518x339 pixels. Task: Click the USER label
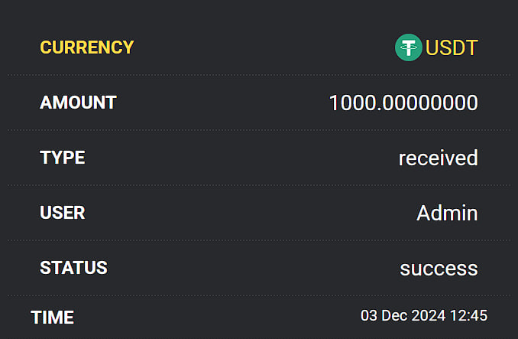click(x=63, y=213)
